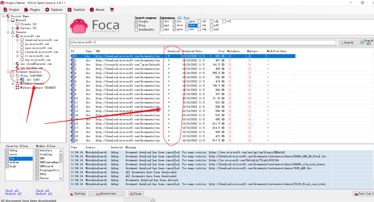Select All extensions link
The image size is (374, 202).
180,18
